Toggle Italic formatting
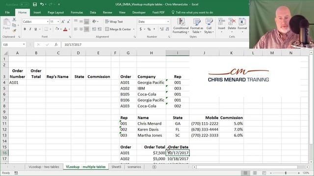The width and height of the screenshot is (314, 176). [30, 29]
